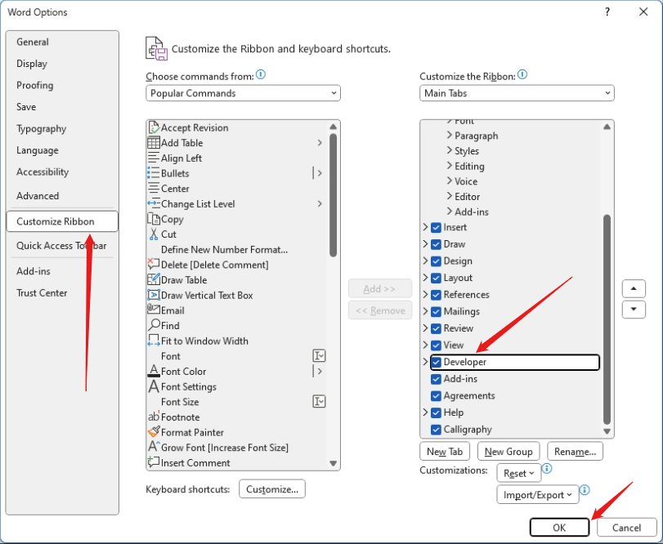Select the Bullets command icon
The image size is (663, 544).
(154, 173)
